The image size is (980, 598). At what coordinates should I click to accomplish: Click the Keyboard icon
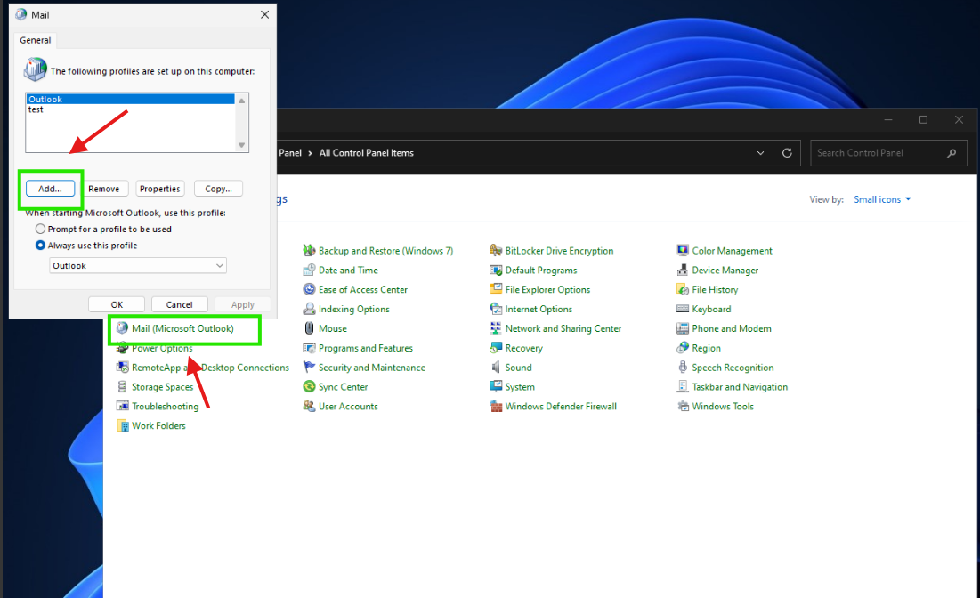683,309
